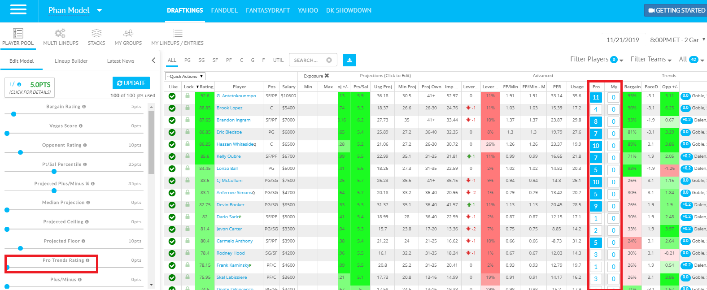Collapse the left model panel arrow
The width and height of the screenshot is (707, 290).
click(153, 61)
